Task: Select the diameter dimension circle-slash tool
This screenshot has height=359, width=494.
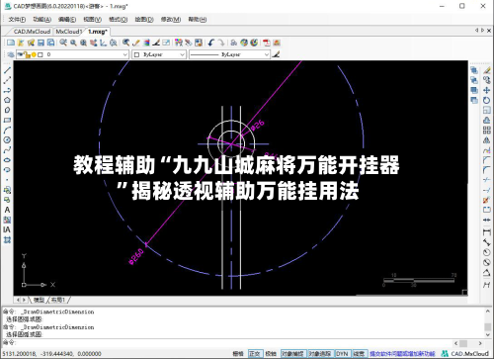Action: 486,262
